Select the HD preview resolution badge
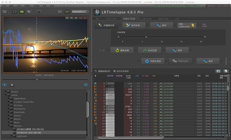 point(67,18)
